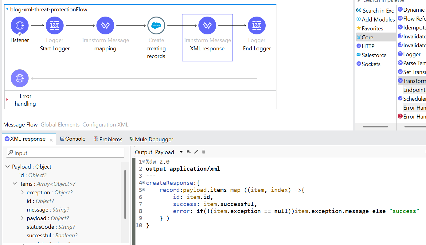Screen dimensions: 426x245
Task: Pick Flow Reference in the palette
Action: click(413, 18)
